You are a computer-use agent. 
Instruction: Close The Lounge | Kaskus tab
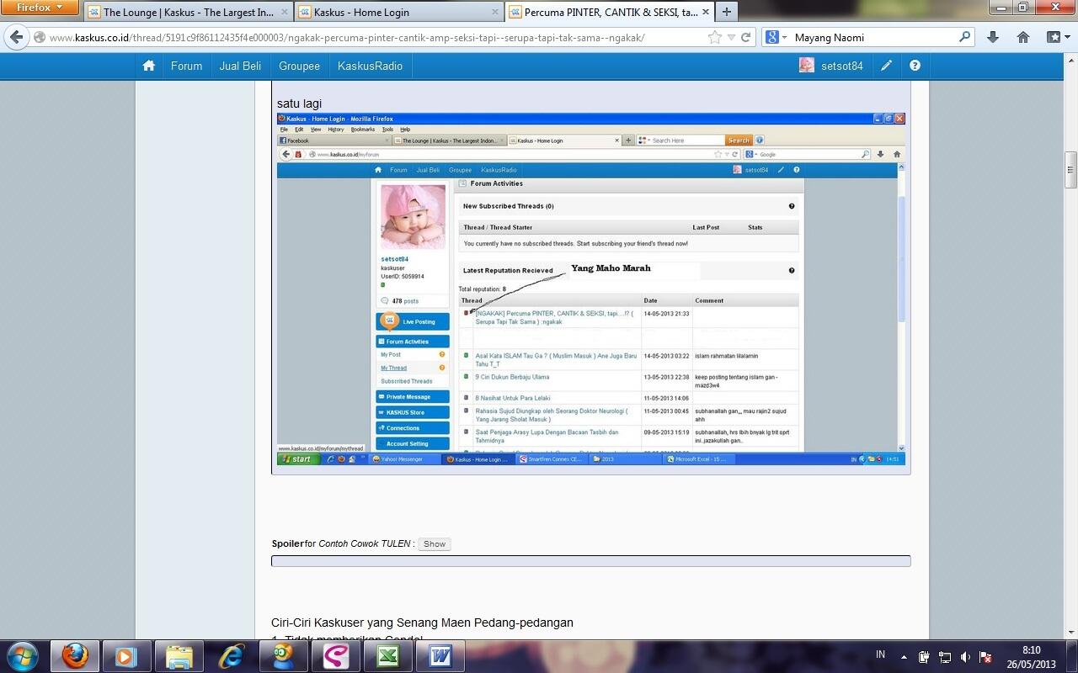(x=283, y=13)
